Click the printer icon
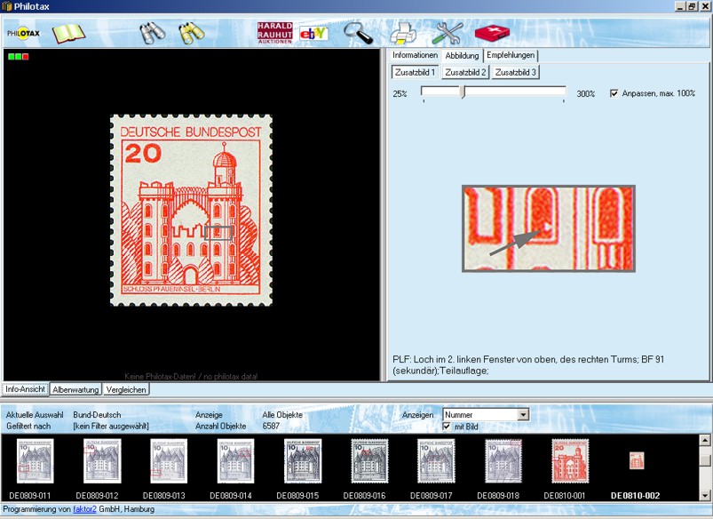The width and height of the screenshot is (713, 519). click(404, 34)
